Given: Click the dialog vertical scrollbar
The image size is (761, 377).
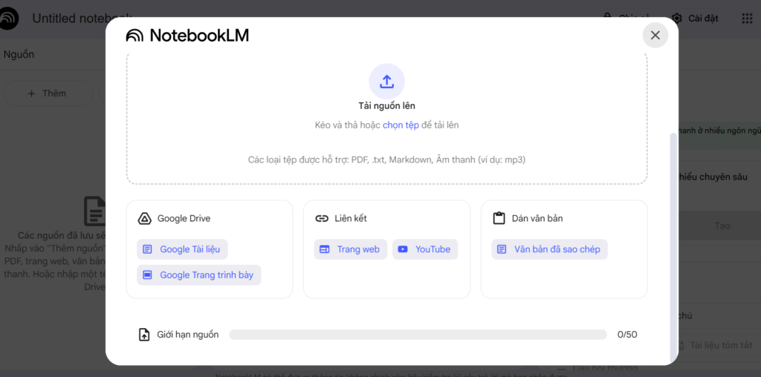Looking at the screenshot, I should 673,247.
